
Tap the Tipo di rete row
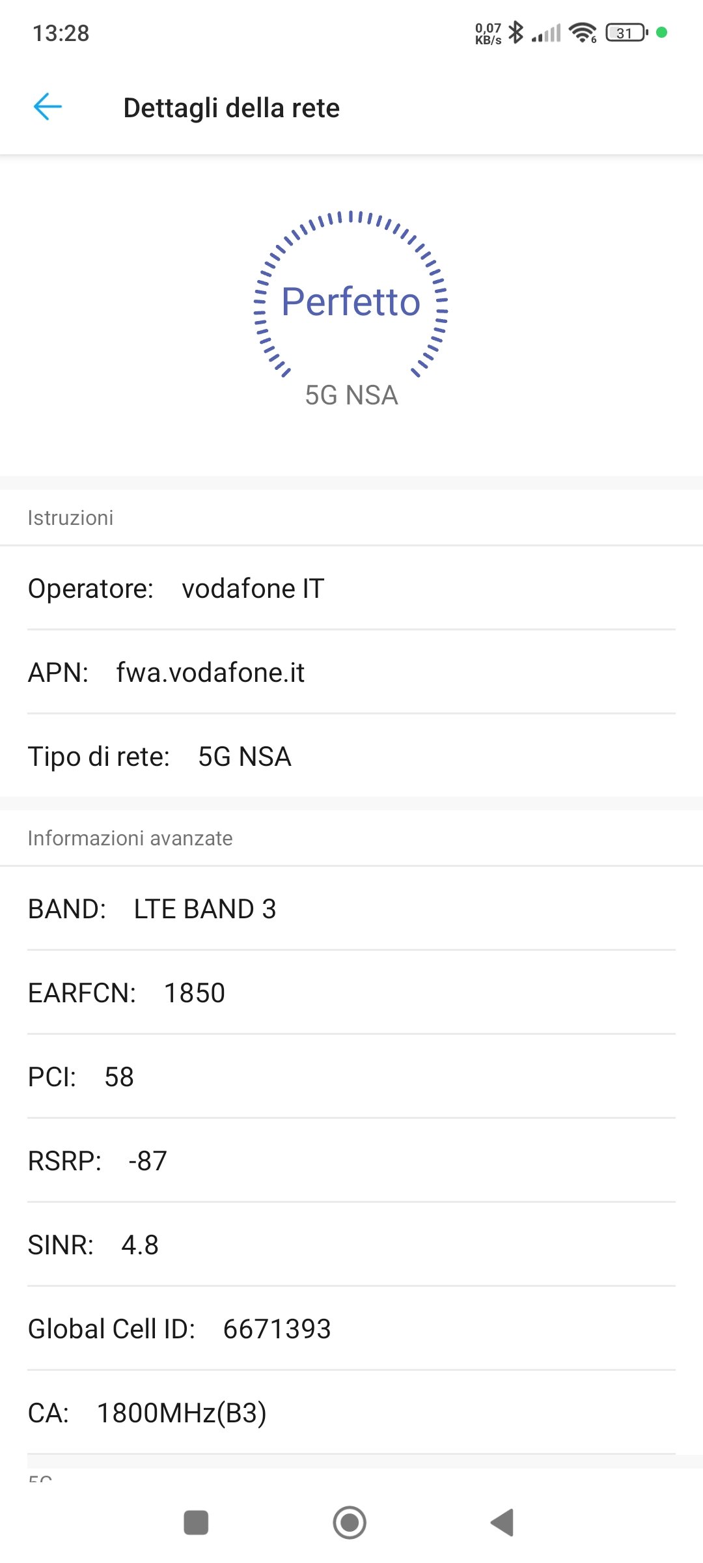351,757
